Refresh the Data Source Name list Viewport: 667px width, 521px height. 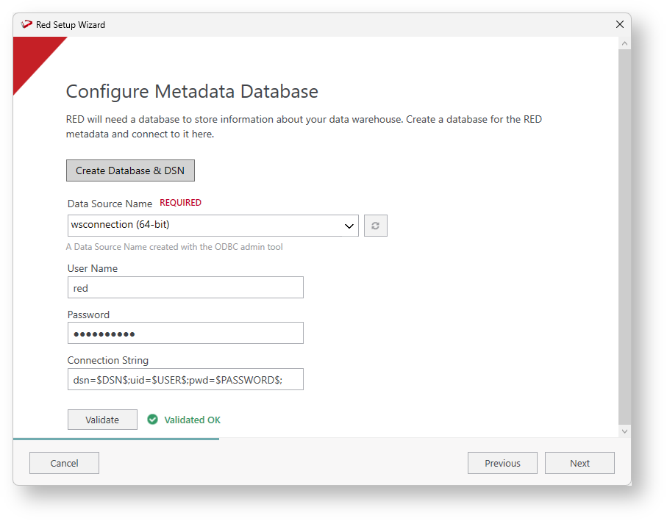click(375, 226)
